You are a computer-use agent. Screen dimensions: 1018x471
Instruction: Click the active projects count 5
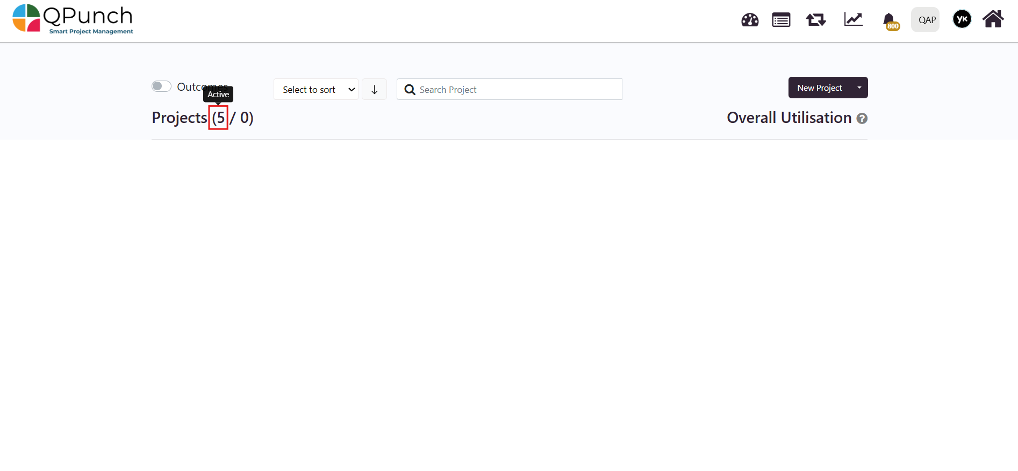click(x=219, y=118)
